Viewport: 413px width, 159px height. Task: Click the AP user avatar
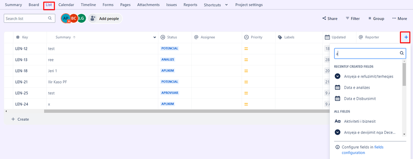pos(65,19)
